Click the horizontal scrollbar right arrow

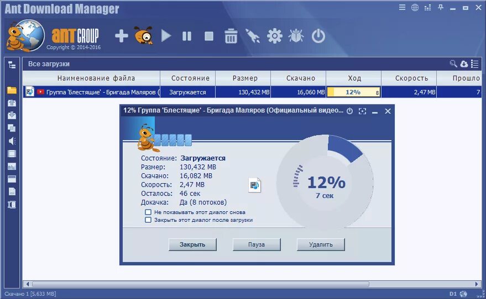(477, 284)
